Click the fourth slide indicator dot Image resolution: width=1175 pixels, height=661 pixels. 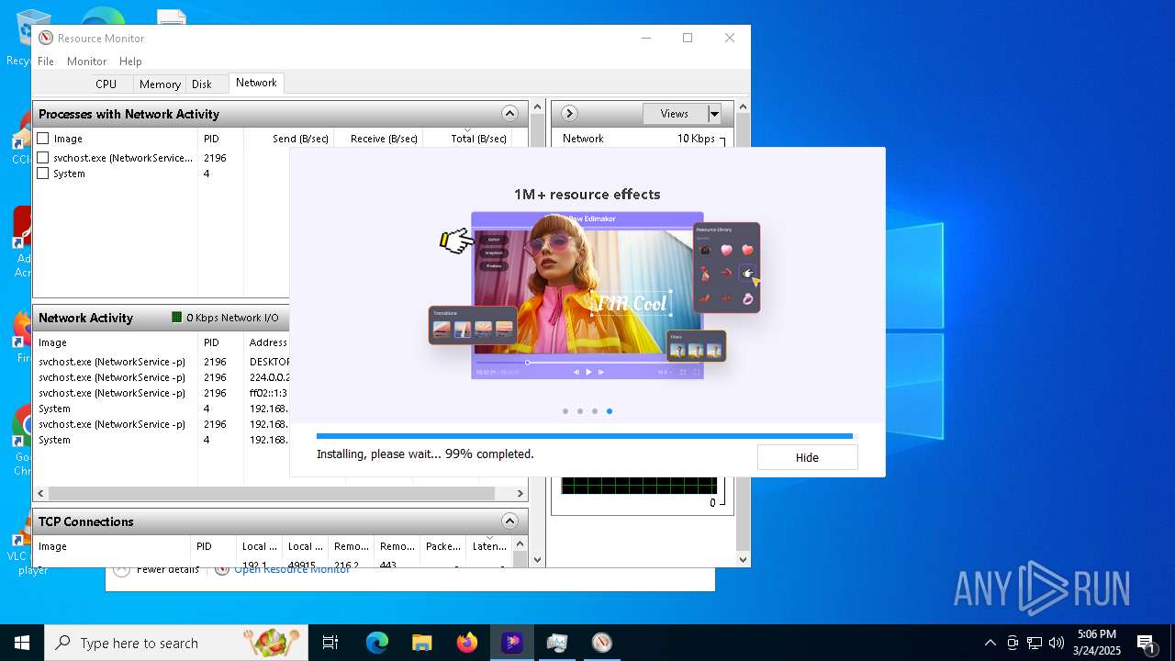click(x=610, y=411)
